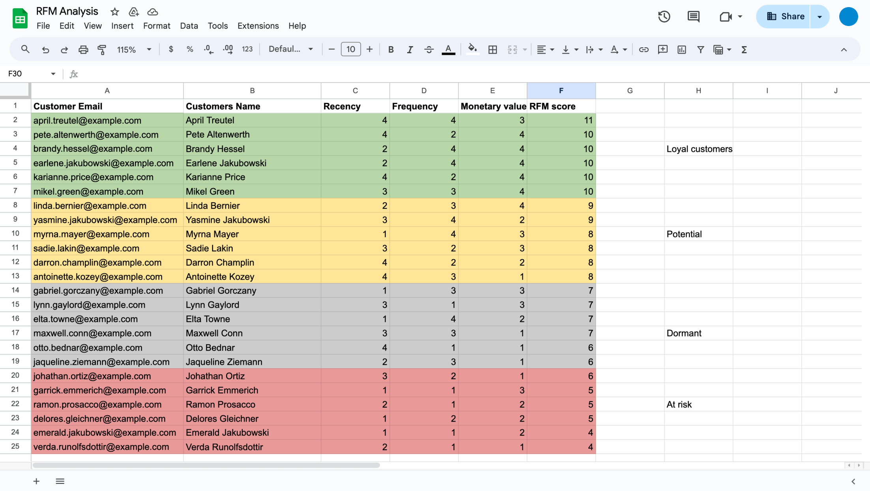Click the Share button
Image resolution: width=870 pixels, height=491 pixels.
pos(784,17)
